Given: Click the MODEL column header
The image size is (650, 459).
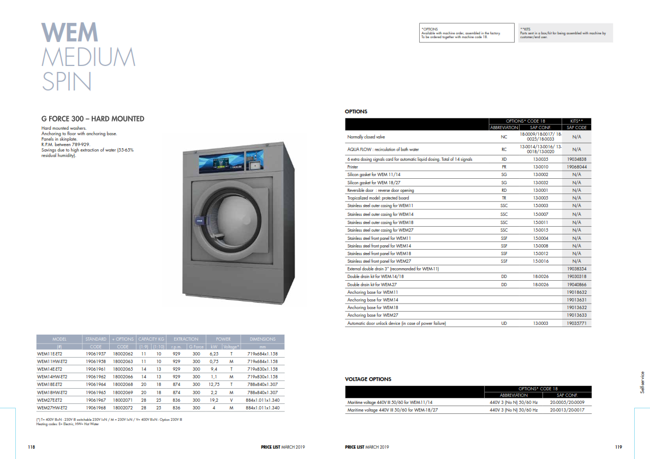Looking at the screenshot, I should tap(59, 339).
